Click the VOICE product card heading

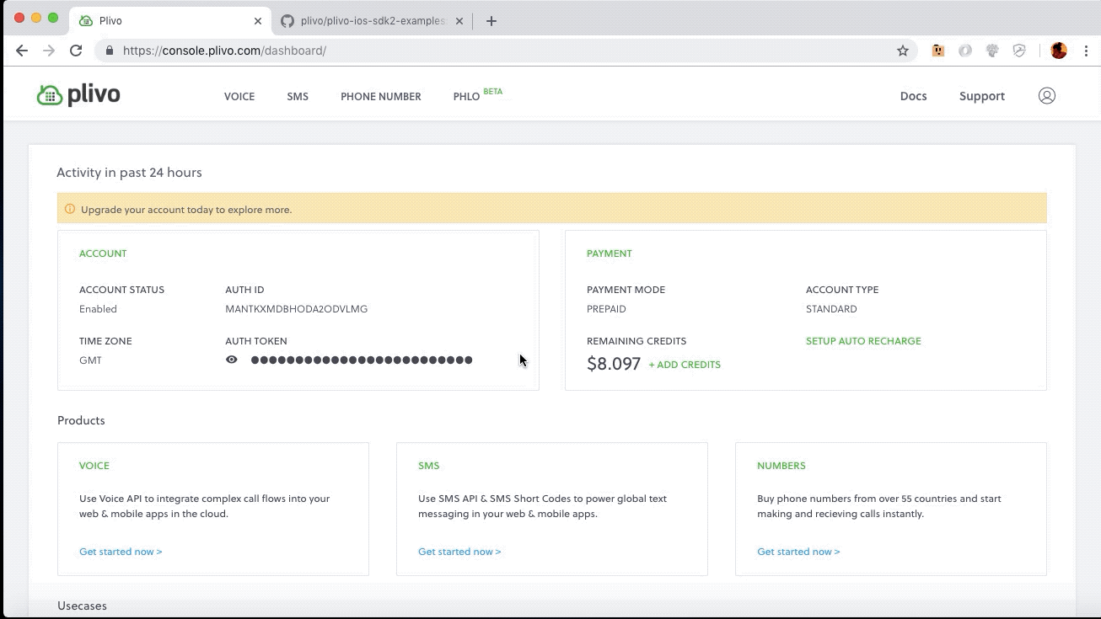(94, 466)
